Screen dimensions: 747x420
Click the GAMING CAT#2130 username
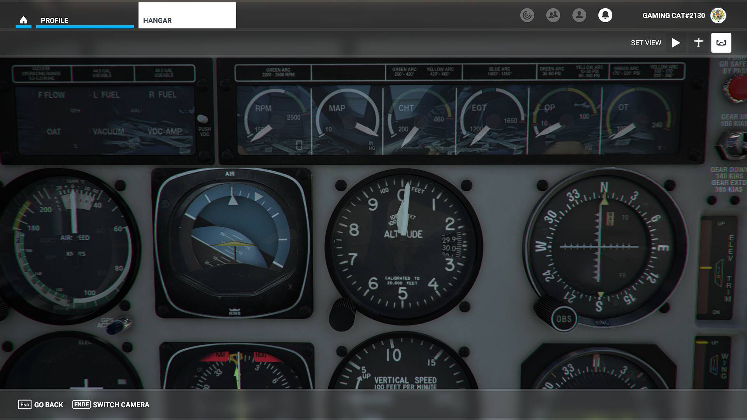tap(673, 16)
